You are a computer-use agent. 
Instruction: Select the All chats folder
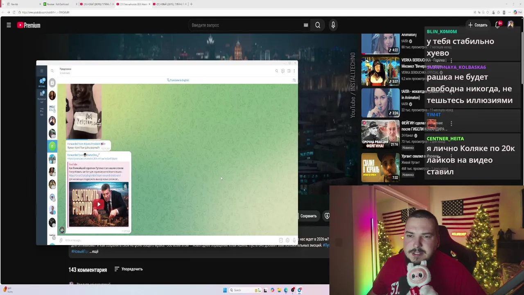tap(42, 83)
